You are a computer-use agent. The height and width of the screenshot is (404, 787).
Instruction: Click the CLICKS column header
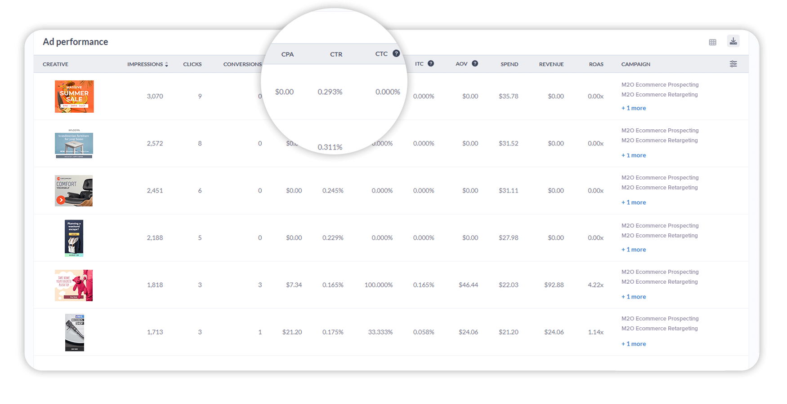pyautogui.click(x=192, y=64)
